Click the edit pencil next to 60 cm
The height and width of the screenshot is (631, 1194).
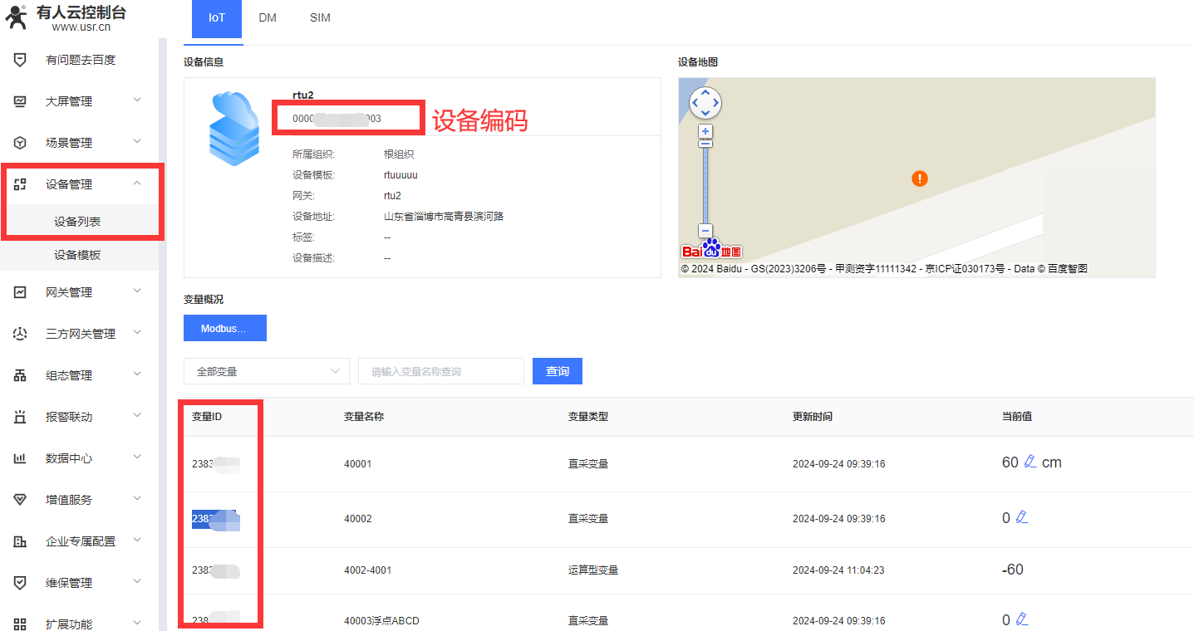pos(1030,462)
